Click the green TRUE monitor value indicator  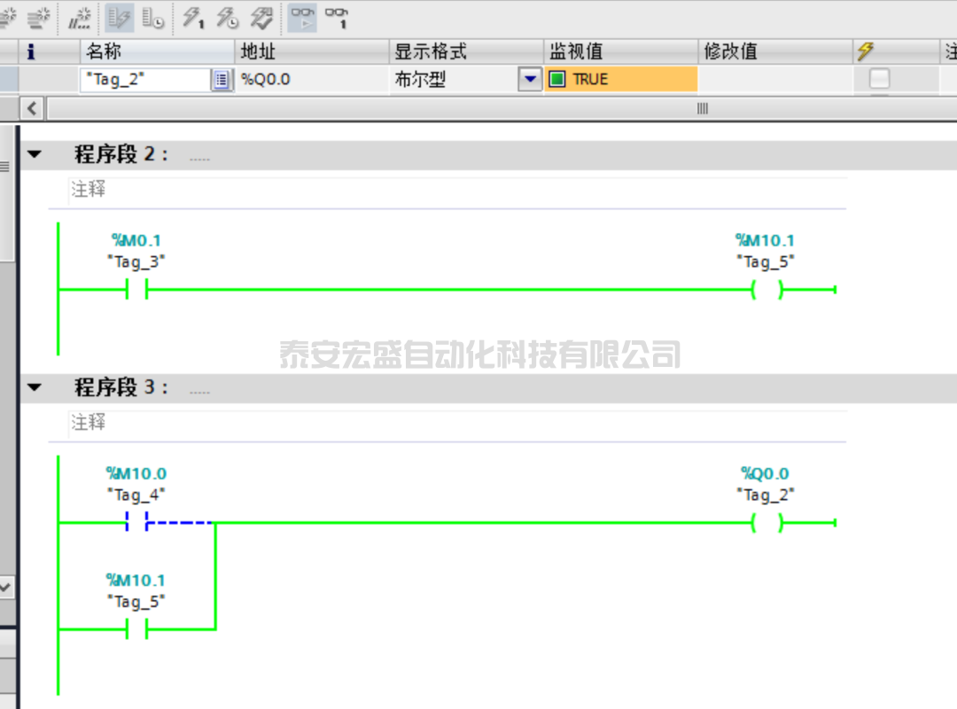pyautogui.click(x=557, y=80)
